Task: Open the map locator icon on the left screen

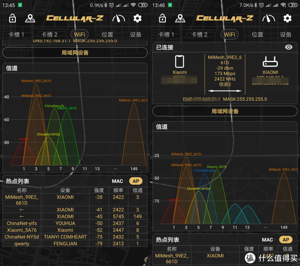Action: pyautogui.click(x=30, y=18)
